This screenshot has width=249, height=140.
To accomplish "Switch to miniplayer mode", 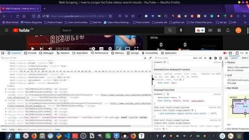I will (119, 49).
